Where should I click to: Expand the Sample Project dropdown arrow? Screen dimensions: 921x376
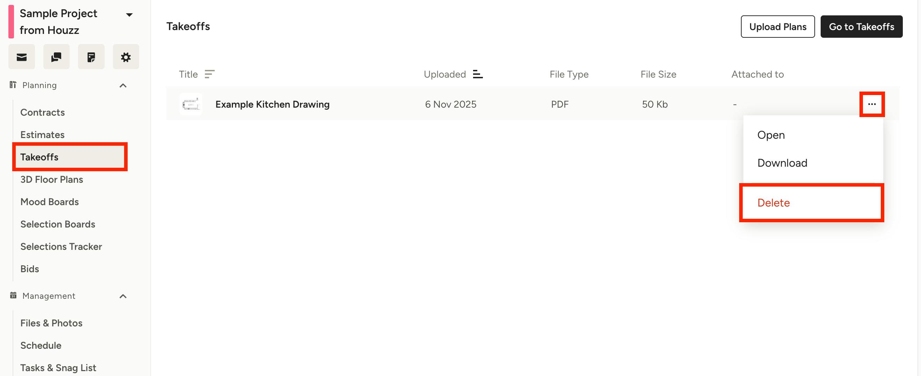click(x=129, y=15)
